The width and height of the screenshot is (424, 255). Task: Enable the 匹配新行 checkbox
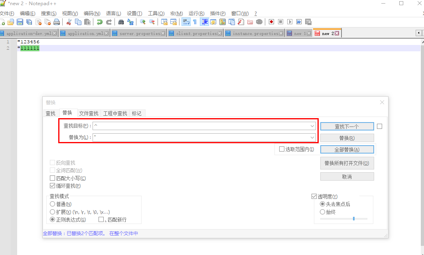tap(101, 220)
